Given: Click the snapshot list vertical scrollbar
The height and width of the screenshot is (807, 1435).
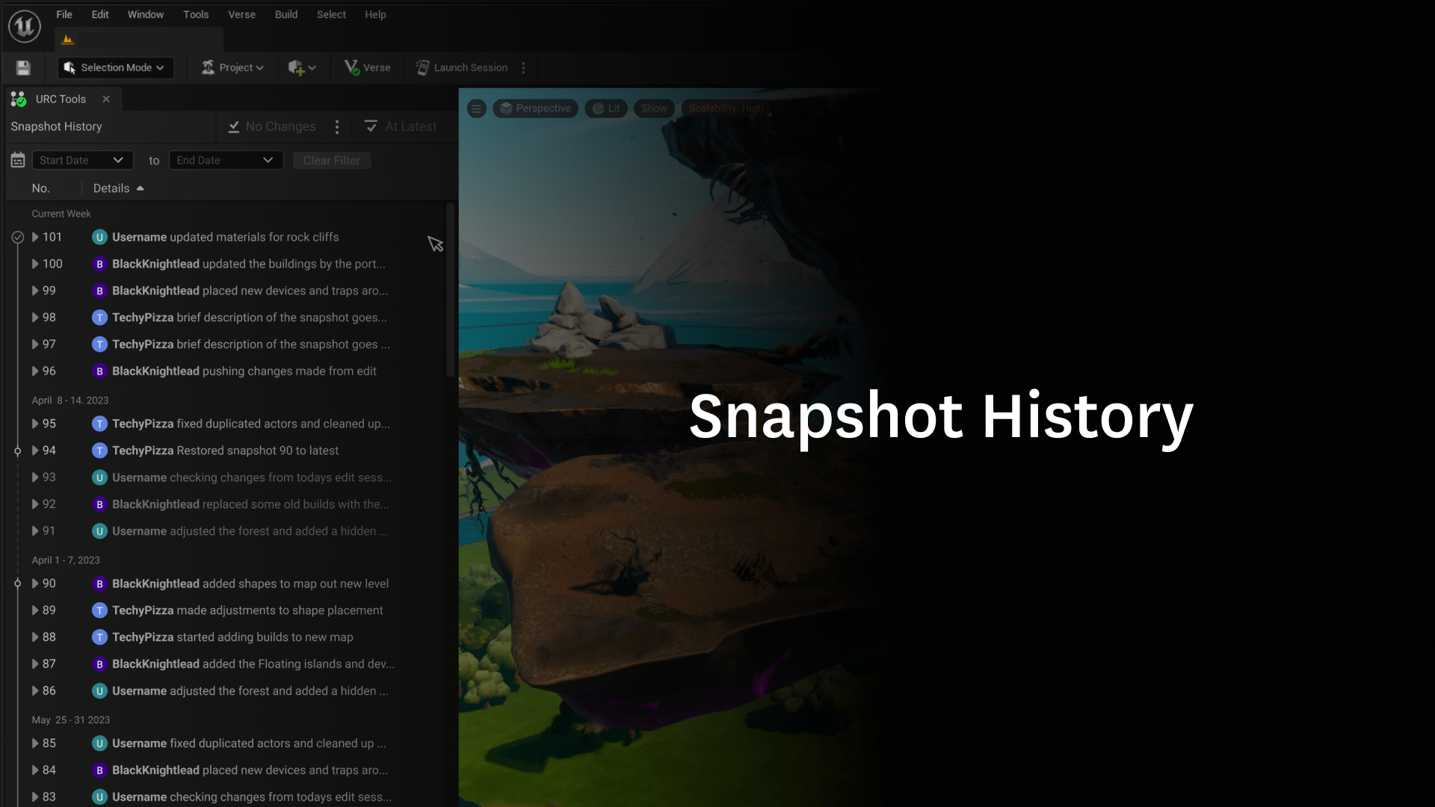Looking at the screenshot, I should click(x=450, y=291).
